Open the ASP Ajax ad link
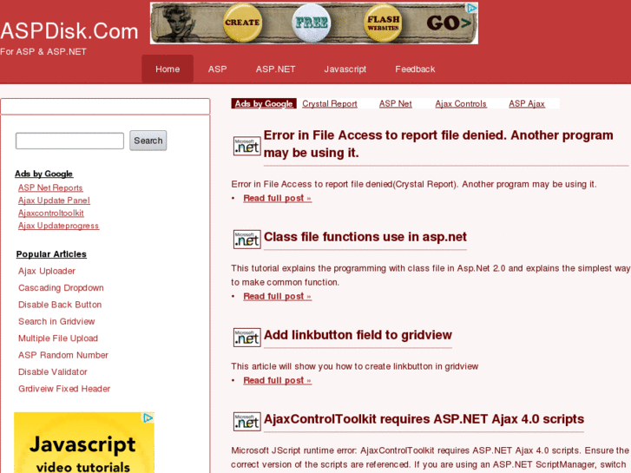The height and width of the screenshot is (473, 631). (x=526, y=104)
